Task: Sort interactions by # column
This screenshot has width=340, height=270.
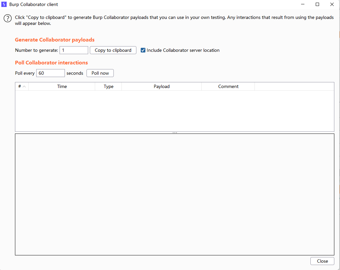Action: [22, 86]
